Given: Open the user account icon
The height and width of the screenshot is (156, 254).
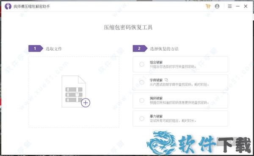Looking at the screenshot, I should tap(217, 6).
